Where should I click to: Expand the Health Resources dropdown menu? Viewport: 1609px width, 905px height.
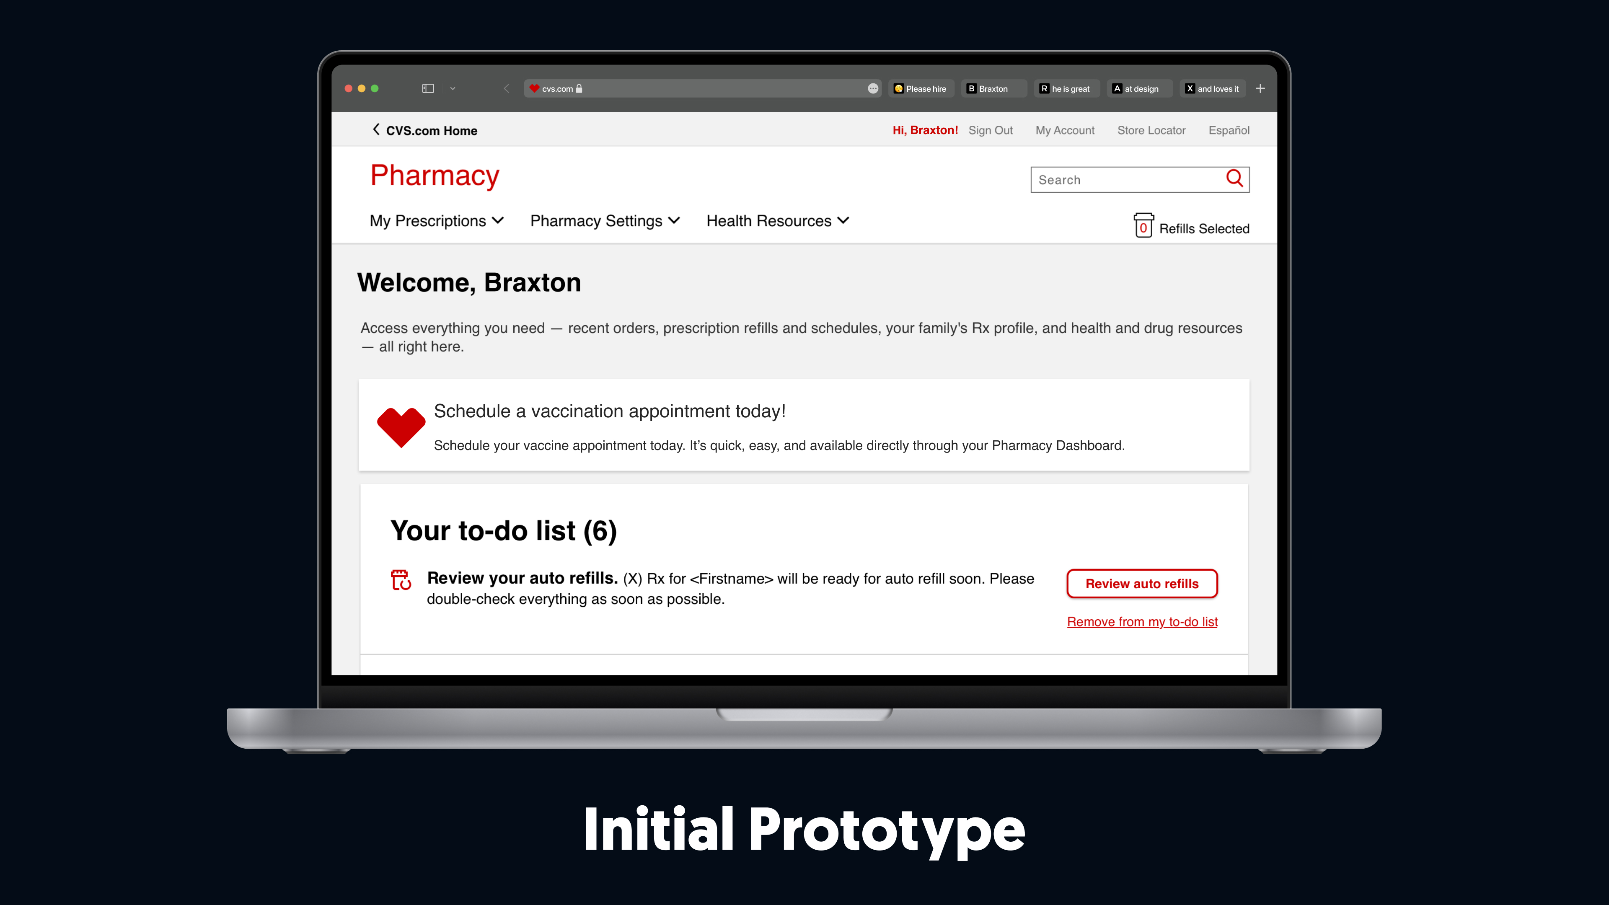[x=777, y=220]
